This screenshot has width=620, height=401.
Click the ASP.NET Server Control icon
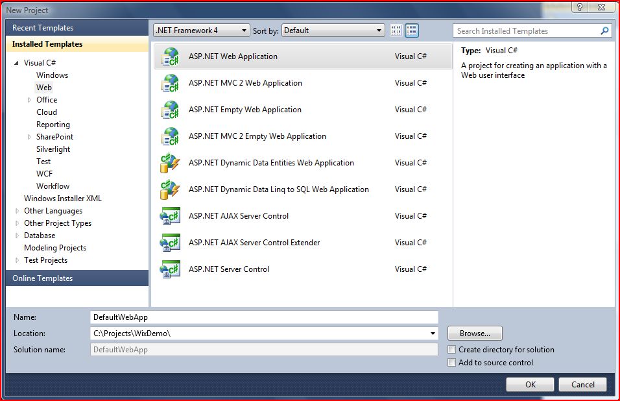click(170, 269)
